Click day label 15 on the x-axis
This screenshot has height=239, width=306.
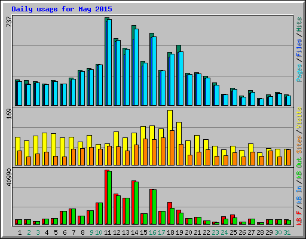point(143,232)
